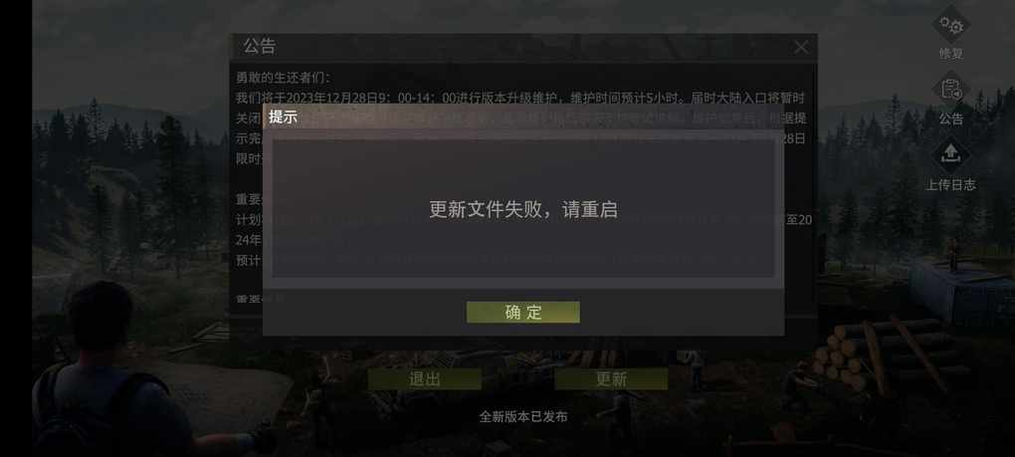Image resolution: width=1015 pixels, height=457 pixels.
Task: Select the 公告 label in the right sidebar
Action: [x=951, y=118]
